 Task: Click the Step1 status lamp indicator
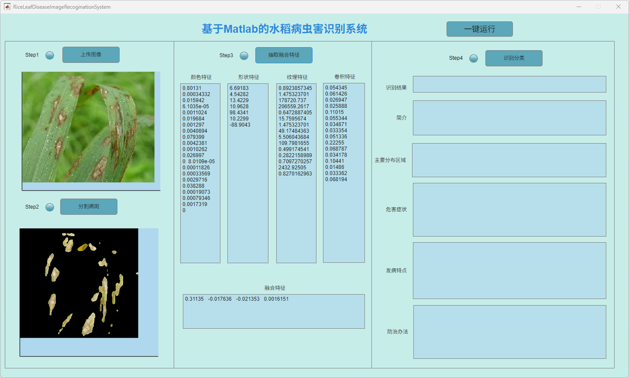50,55
